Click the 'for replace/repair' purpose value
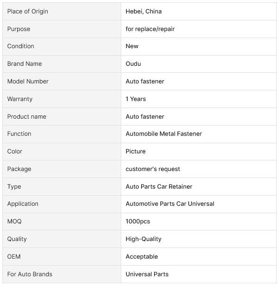The height and width of the screenshot is (286, 279). [150, 29]
